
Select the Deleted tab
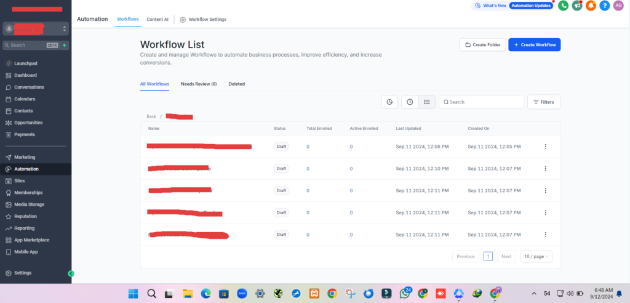(237, 84)
